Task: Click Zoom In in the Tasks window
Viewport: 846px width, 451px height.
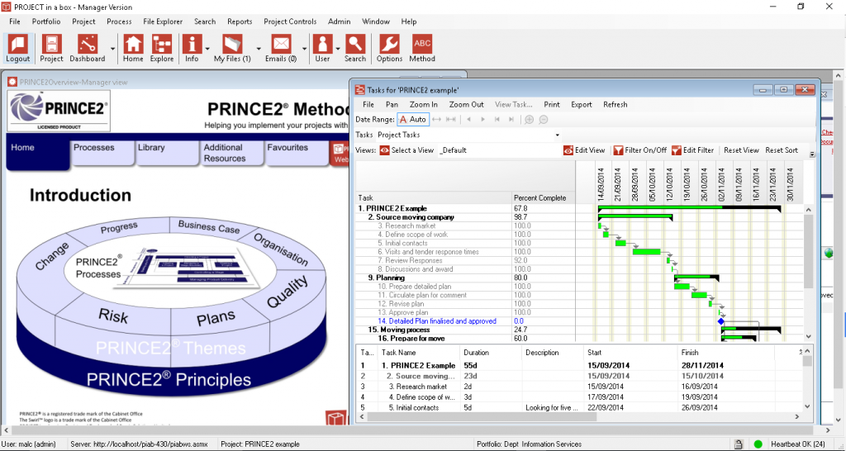Action: 424,105
